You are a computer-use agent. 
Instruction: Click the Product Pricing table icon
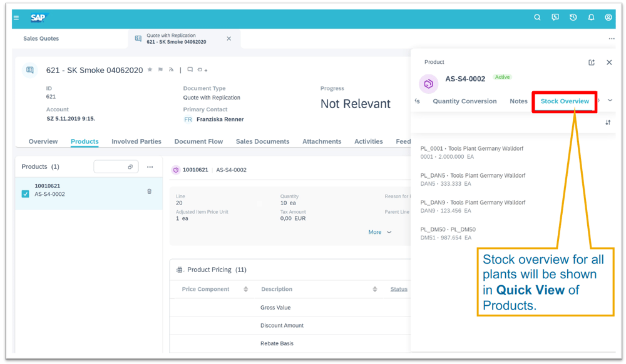[x=180, y=270]
